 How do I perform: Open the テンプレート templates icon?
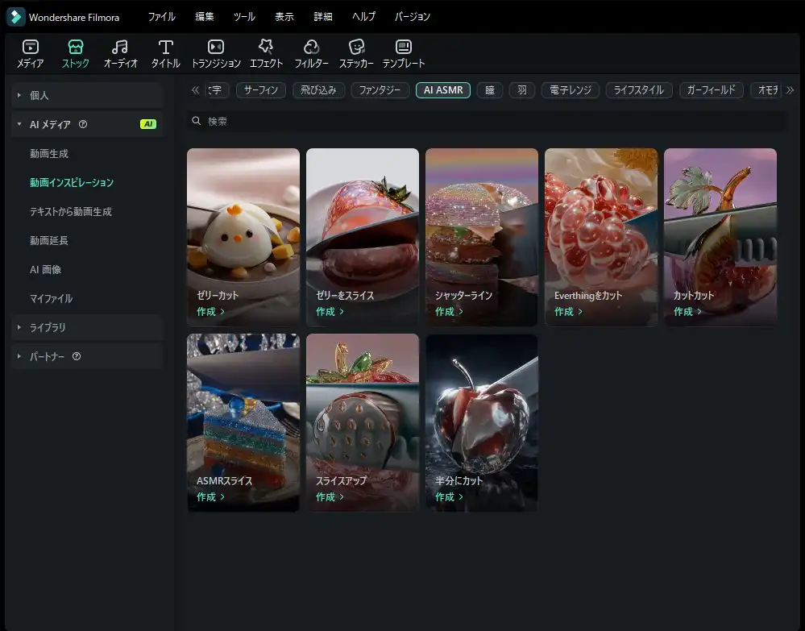pyautogui.click(x=404, y=47)
